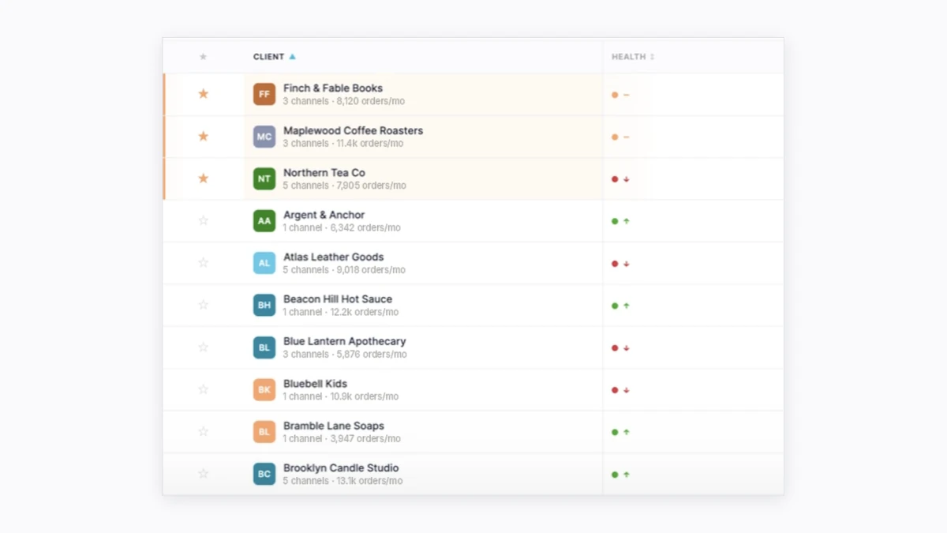Viewport: 947px width, 533px height.
Task: Click '1 channel · 10.9k orders/mo' text
Action: [x=341, y=396]
